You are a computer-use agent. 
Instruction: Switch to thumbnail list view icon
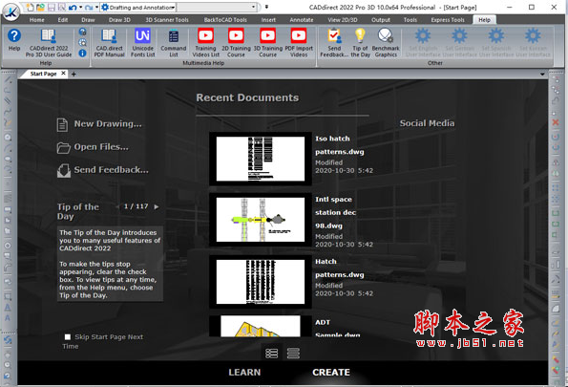tap(271, 353)
